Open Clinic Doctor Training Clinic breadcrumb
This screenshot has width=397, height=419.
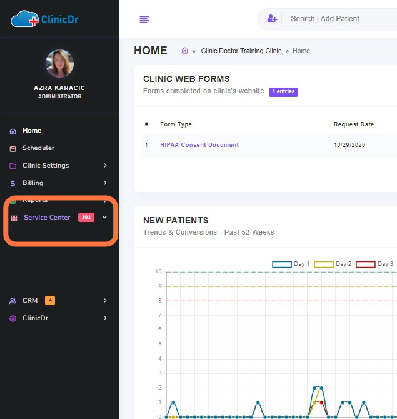coord(241,51)
